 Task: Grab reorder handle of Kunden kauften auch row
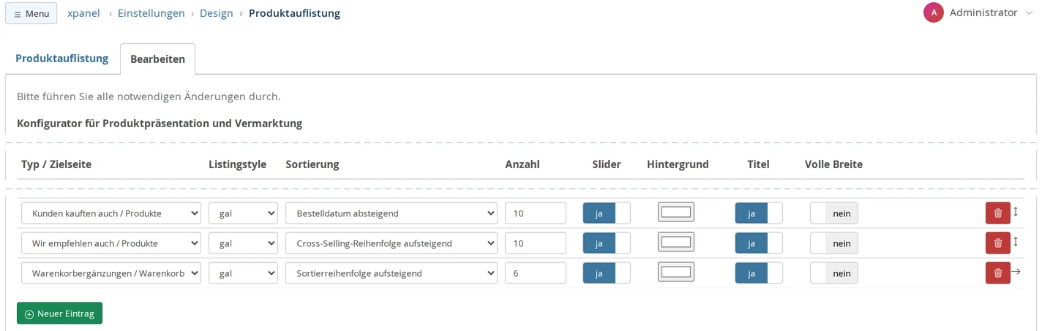[1016, 212]
